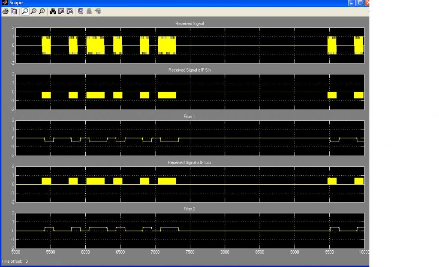The height and width of the screenshot is (267, 439).
Task: Click the 7000 time axis label
Action: pyautogui.click(x=155, y=252)
